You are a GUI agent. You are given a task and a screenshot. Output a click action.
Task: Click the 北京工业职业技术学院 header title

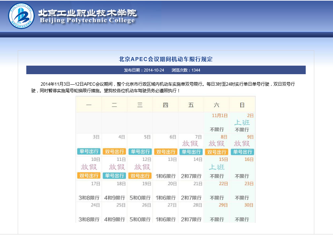pyautogui.click(x=87, y=13)
